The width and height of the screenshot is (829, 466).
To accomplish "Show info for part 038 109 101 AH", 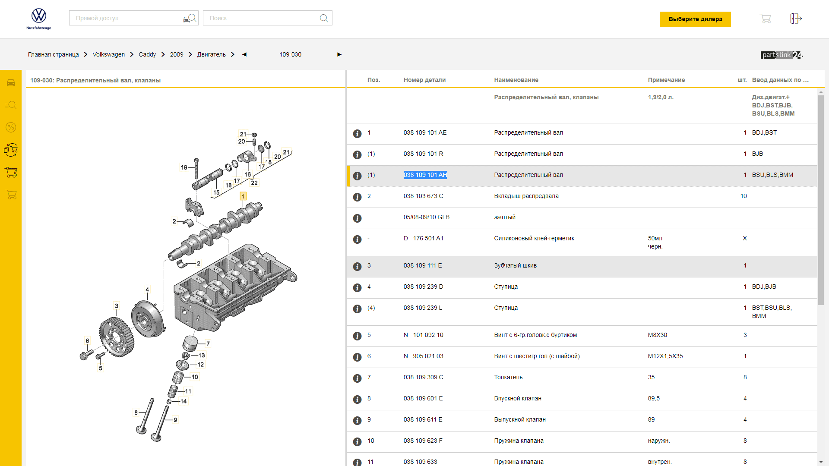I will pyautogui.click(x=357, y=176).
